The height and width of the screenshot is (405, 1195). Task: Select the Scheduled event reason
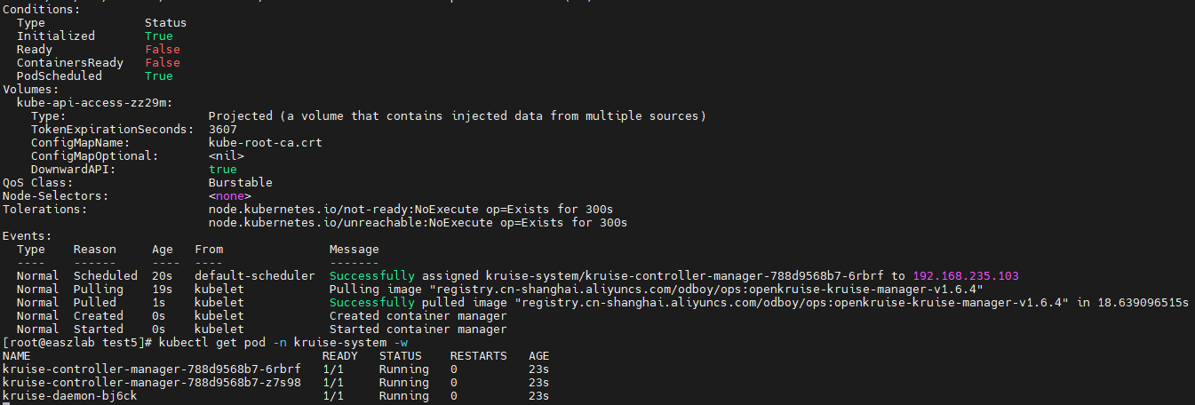105,276
